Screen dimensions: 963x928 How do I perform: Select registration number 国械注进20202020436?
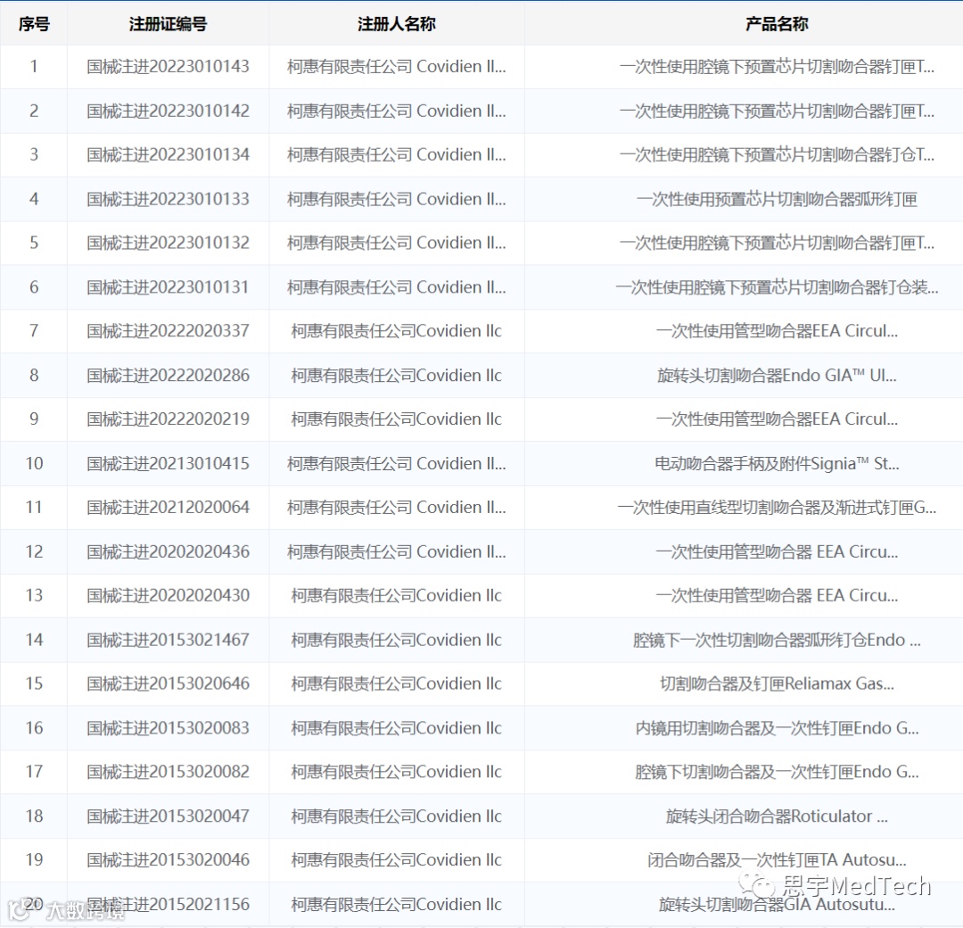click(168, 551)
